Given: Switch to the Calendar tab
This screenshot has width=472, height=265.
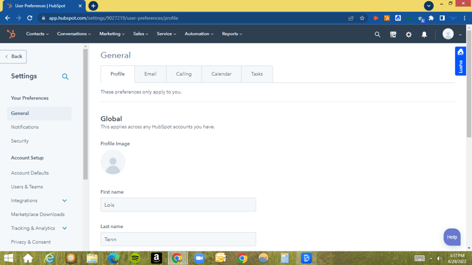Looking at the screenshot, I should pos(221,74).
